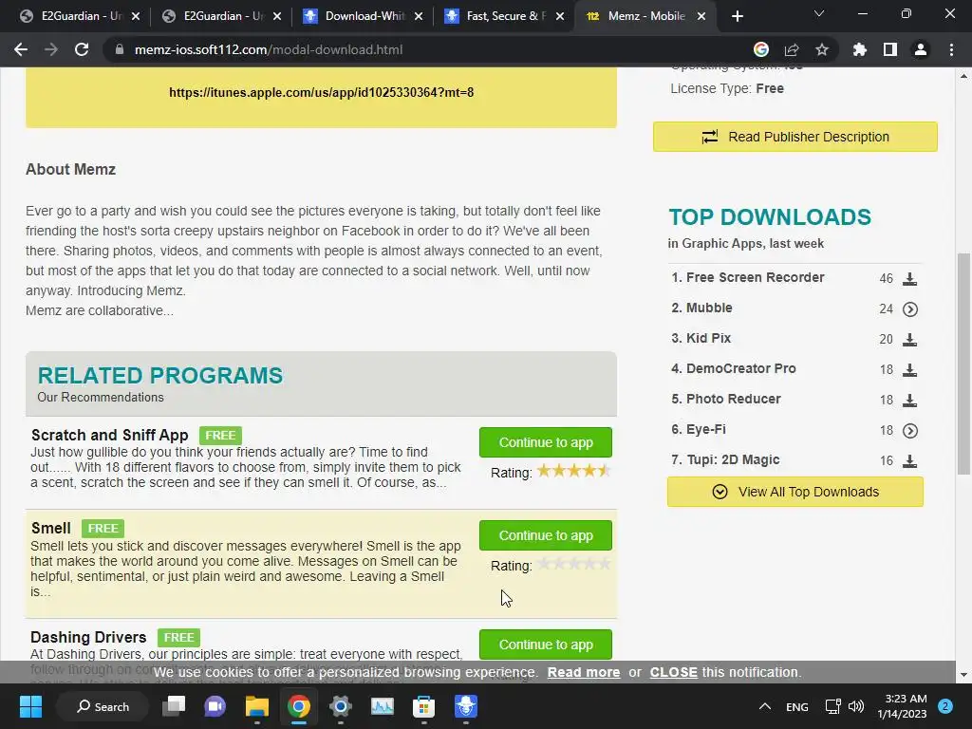Click CLOSE in the cookie notification
The image size is (972, 729).
point(673,672)
